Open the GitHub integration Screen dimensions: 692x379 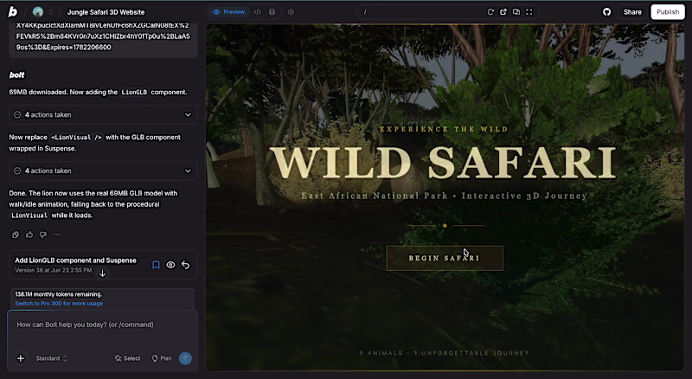(607, 12)
